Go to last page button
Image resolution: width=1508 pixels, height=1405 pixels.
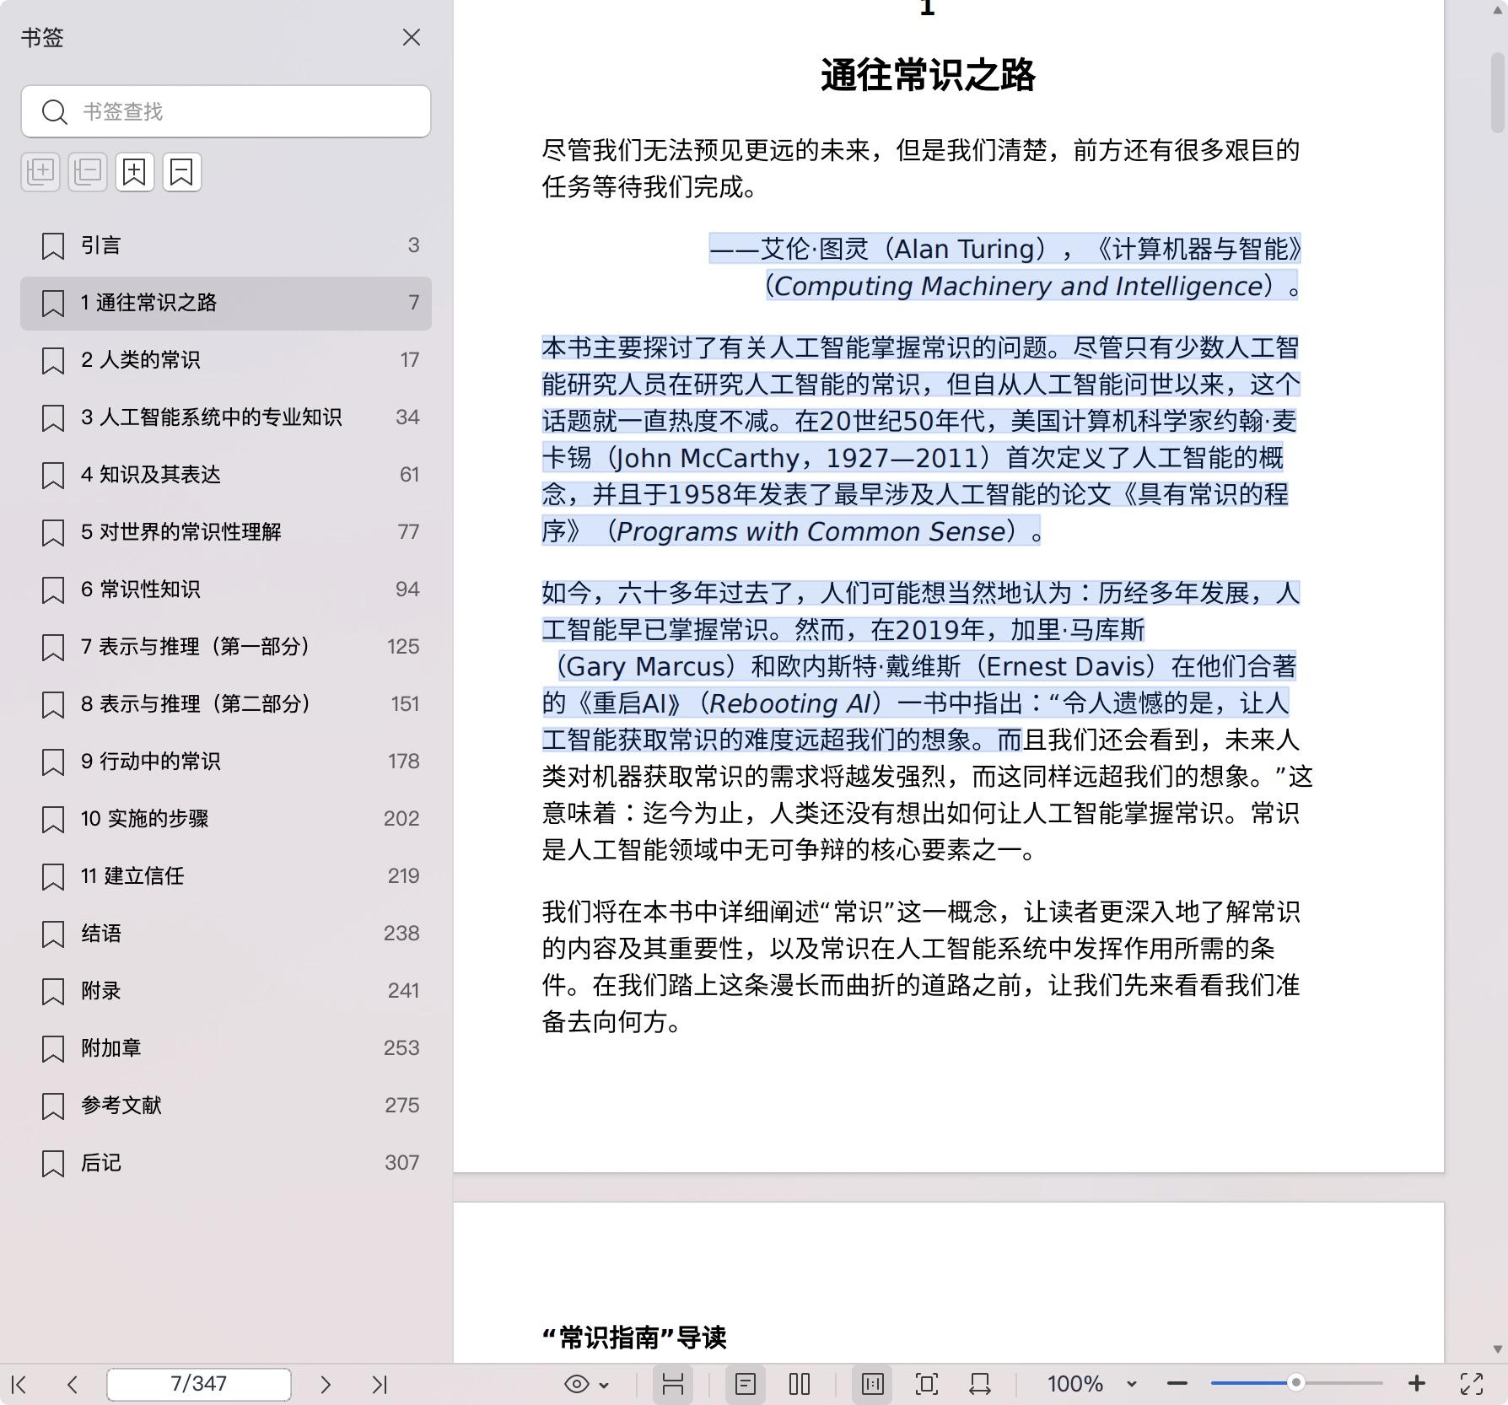(x=380, y=1384)
